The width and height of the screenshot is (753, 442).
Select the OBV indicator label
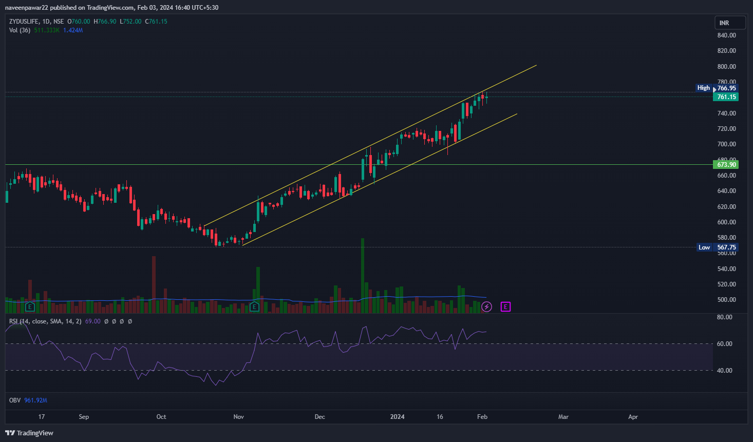coord(15,400)
